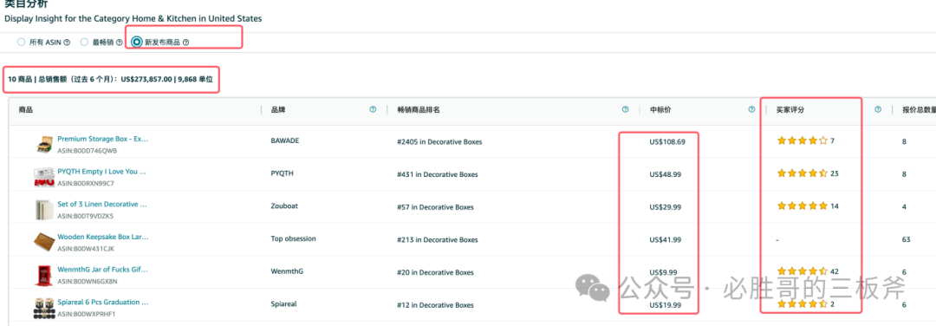
Task: Click Wooden Keepsake Box thumbnail
Action: pyautogui.click(x=43, y=242)
